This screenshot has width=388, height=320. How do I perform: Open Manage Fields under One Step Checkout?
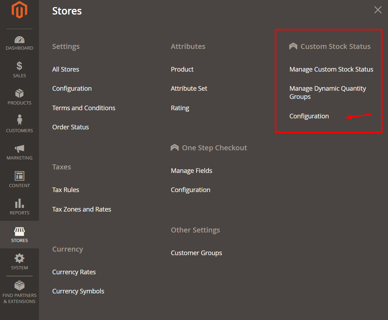click(192, 171)
